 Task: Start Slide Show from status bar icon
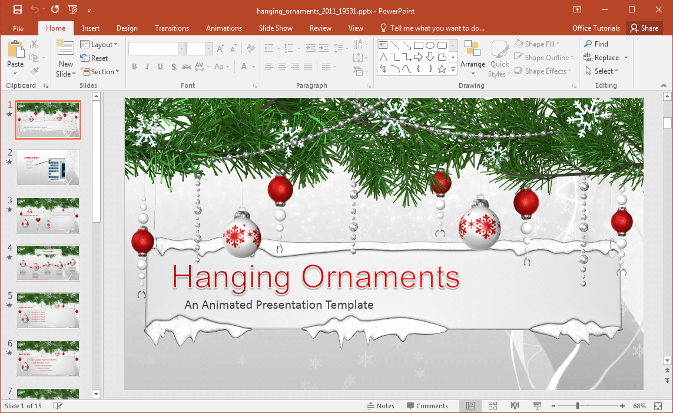point(537,406)
